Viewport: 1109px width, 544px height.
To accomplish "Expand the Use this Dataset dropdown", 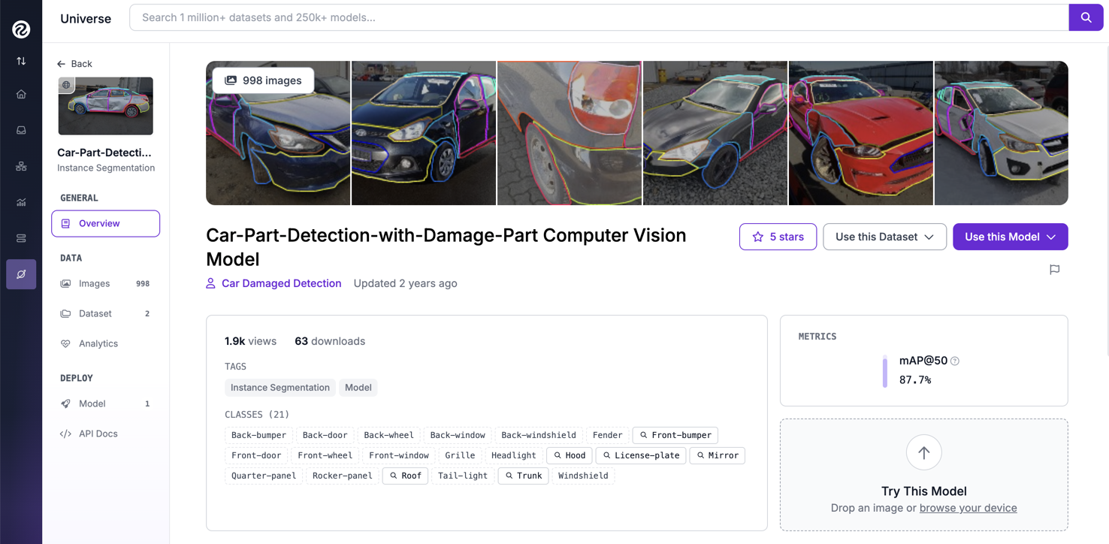I will [884, 237].
